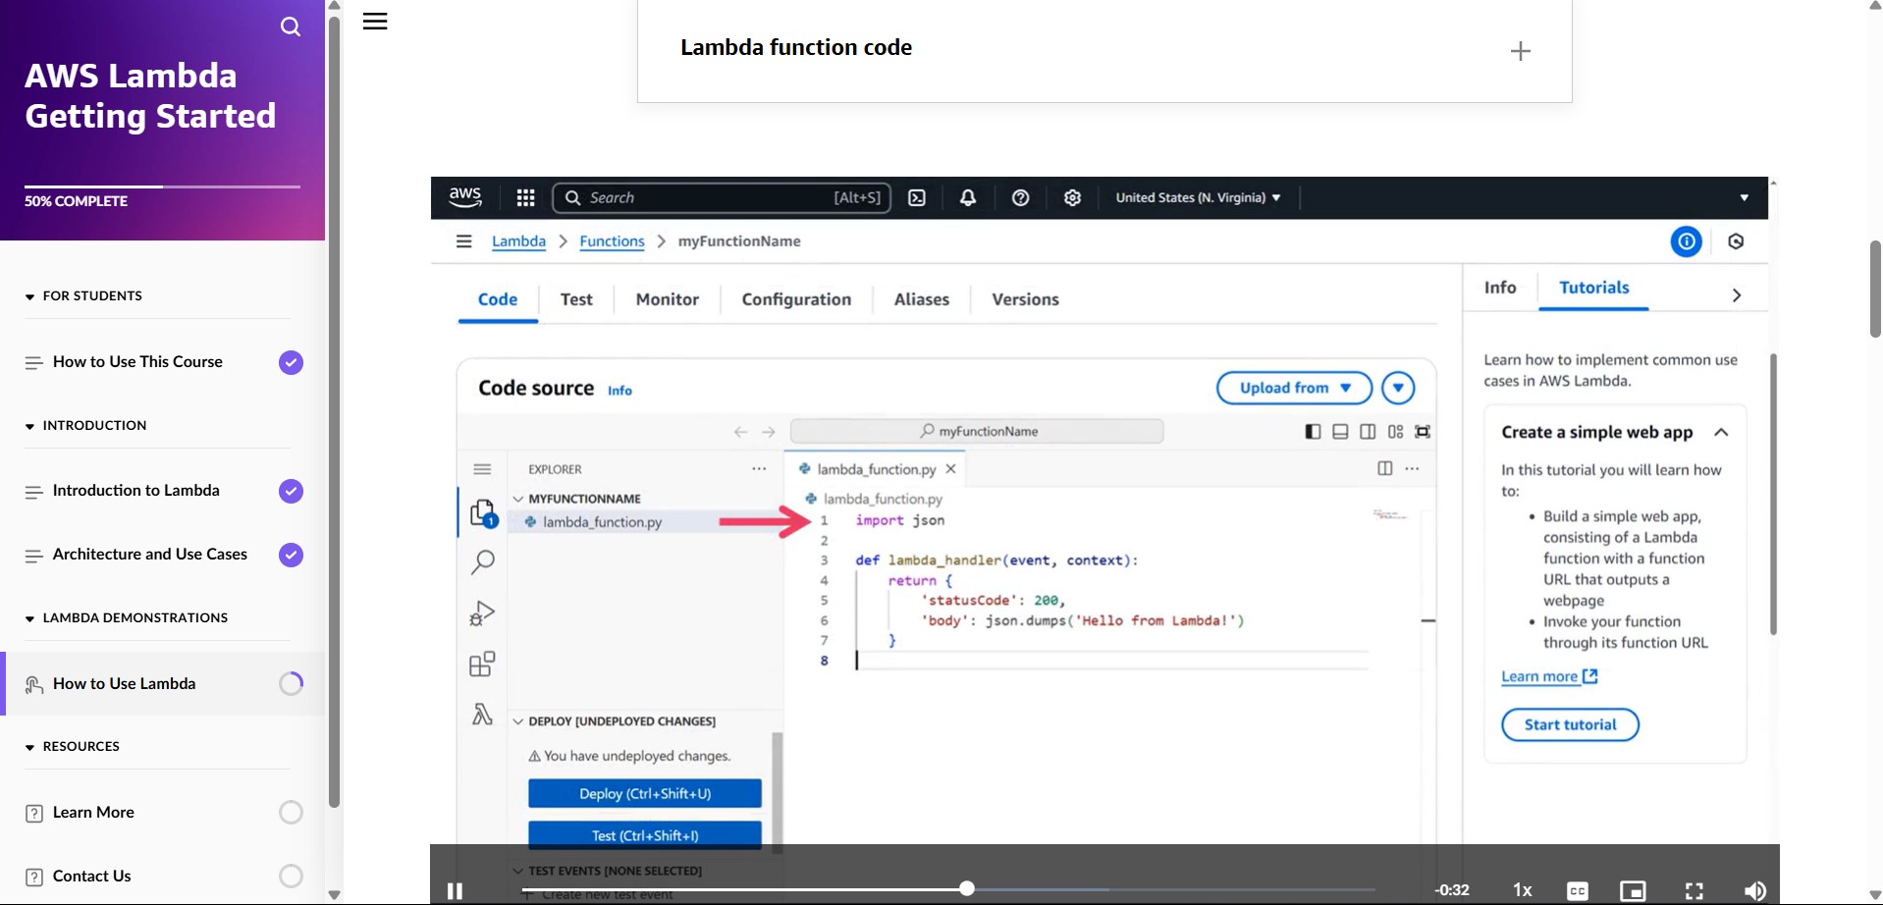Viewport: 1883px width, 905px height.
Task: Click the blue info circle icon
Action: coord(1686,241)
